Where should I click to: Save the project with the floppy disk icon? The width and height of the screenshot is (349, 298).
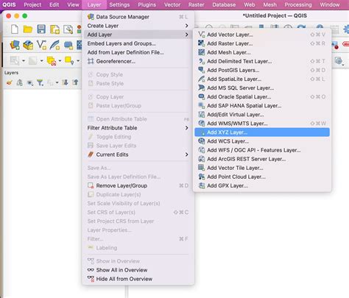click(x=41, y=29)
